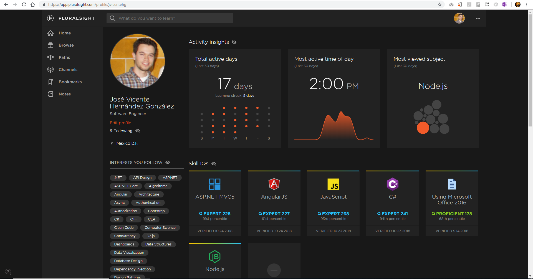Select the Channels menu item
533x279 pixels.
click(x=68, y=70)
